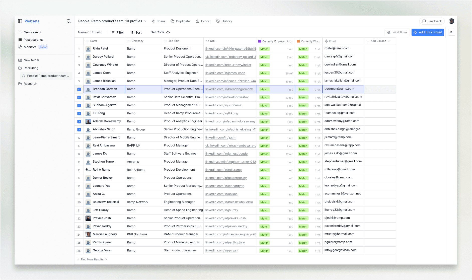Screen dimensions: 472x280
Task: Click the name Courtney Windler
Action: (105, 65)
